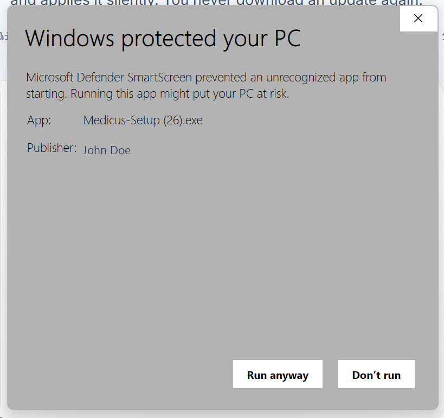
Task: Click the word 'Doe' in the publisher field
Action: 120,150
